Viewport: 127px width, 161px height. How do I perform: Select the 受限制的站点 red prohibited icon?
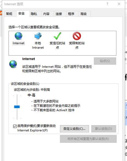point(77,36)
